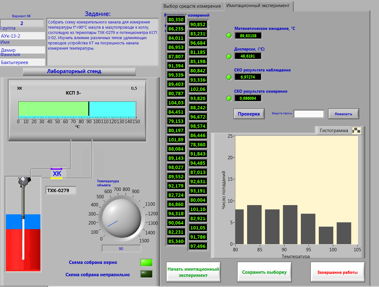This screenshot has height=287, width=379.
Task: Click the green LED next to Дисперсия
Action: point(229,56)
